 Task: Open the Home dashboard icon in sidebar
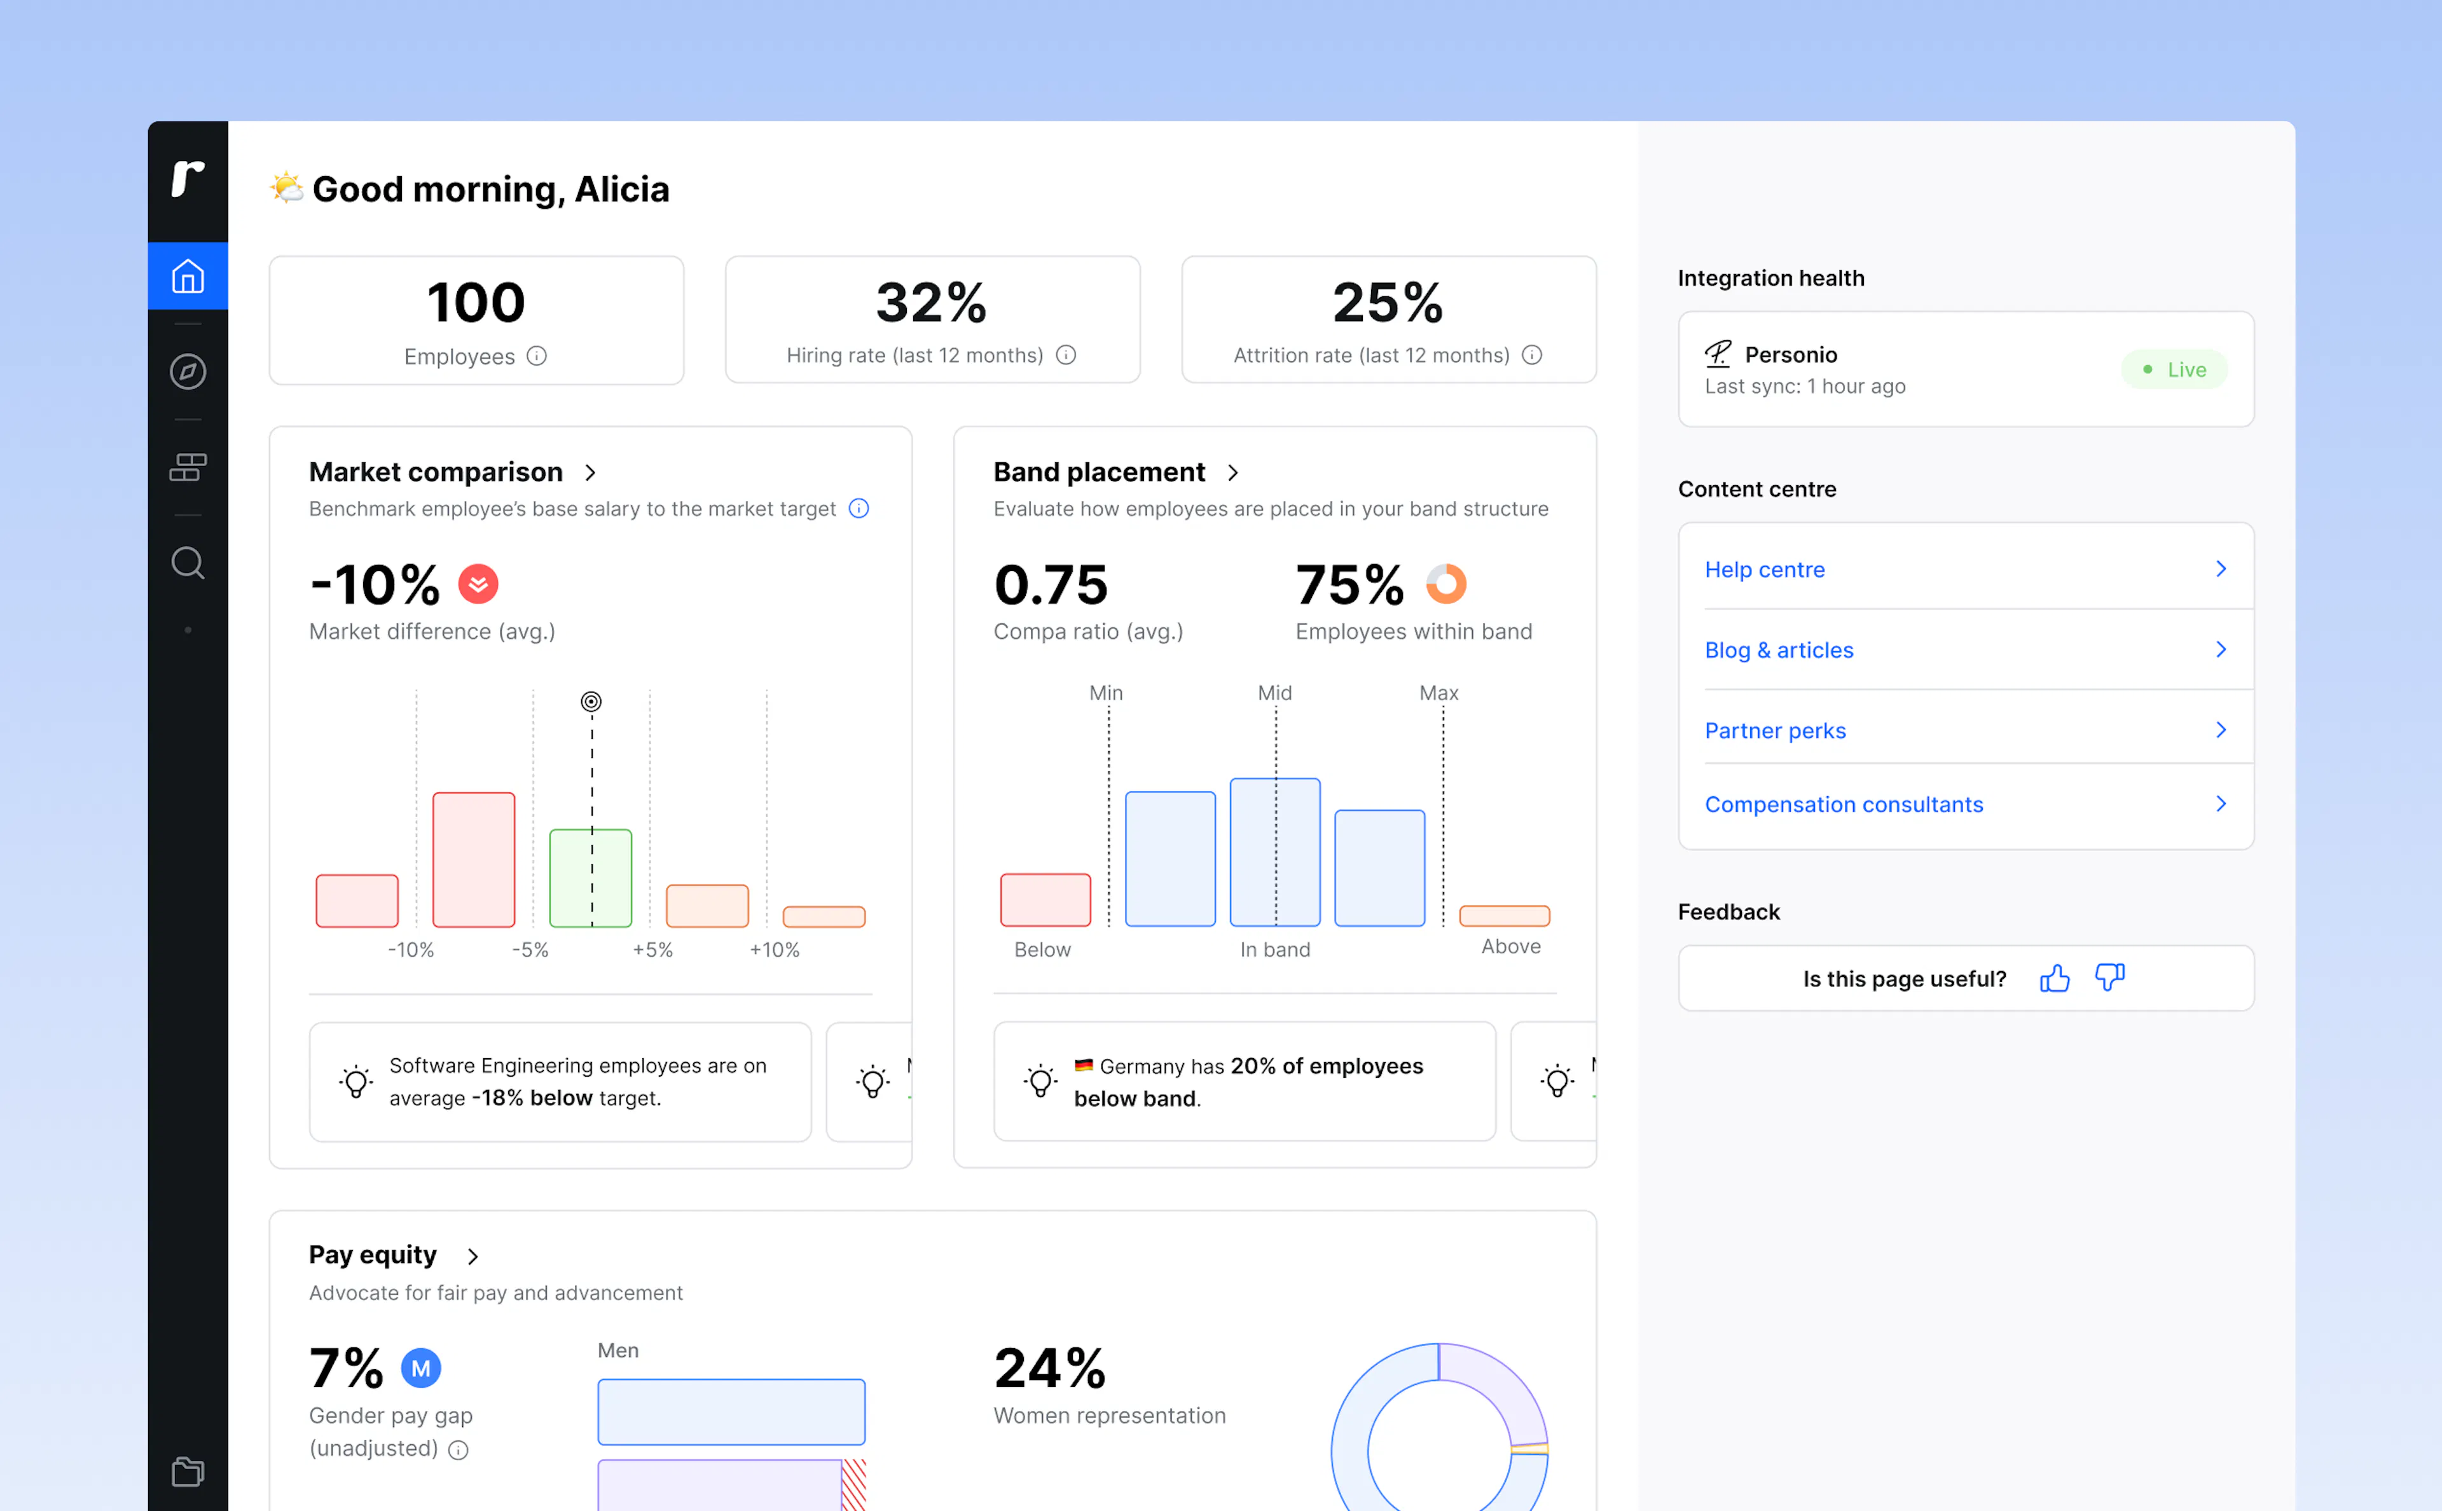[188, 276]
